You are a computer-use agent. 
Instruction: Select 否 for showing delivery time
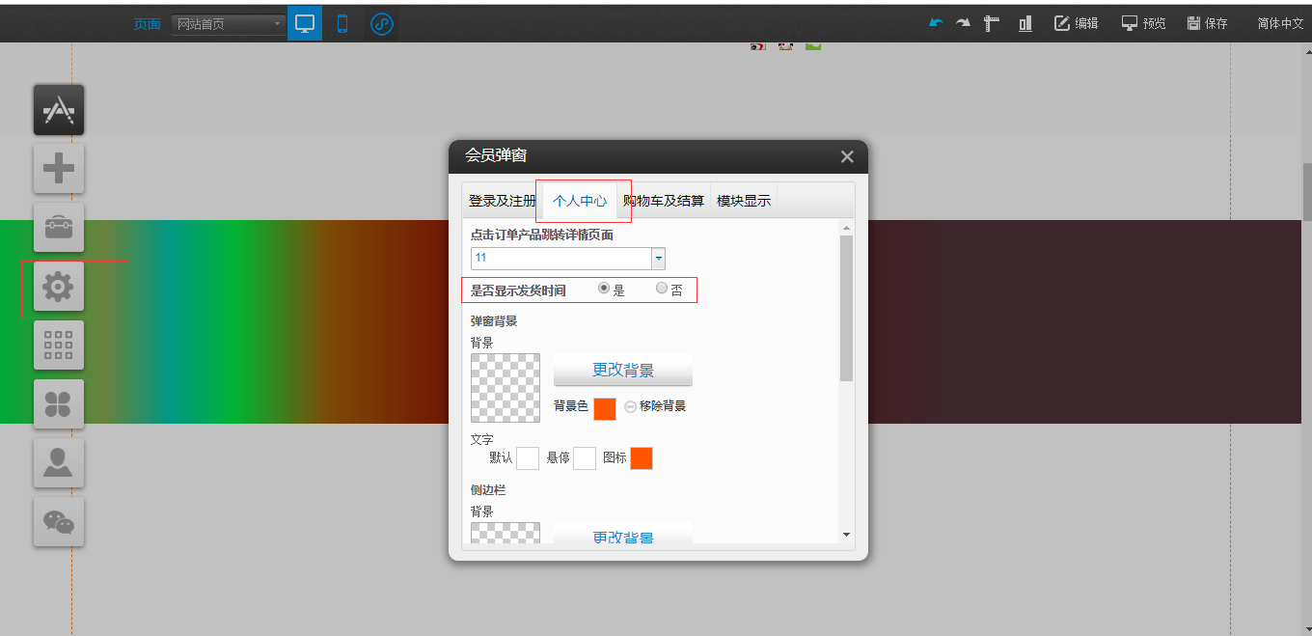point(662,288)
